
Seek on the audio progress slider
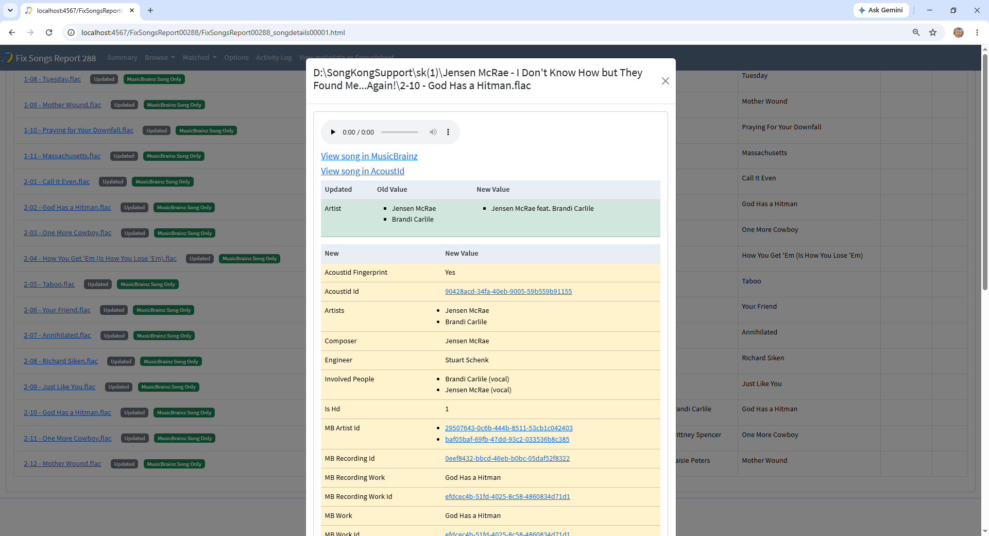click(x=400, y=132)
